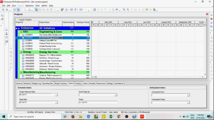Switch to the General tab
Image resolution: width=214 pixels, height=120 pixels.
[x=19, y=83]
